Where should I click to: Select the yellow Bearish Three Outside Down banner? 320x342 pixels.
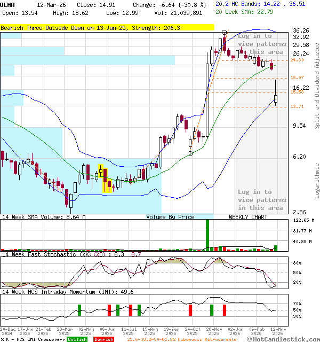click(91, 27)
